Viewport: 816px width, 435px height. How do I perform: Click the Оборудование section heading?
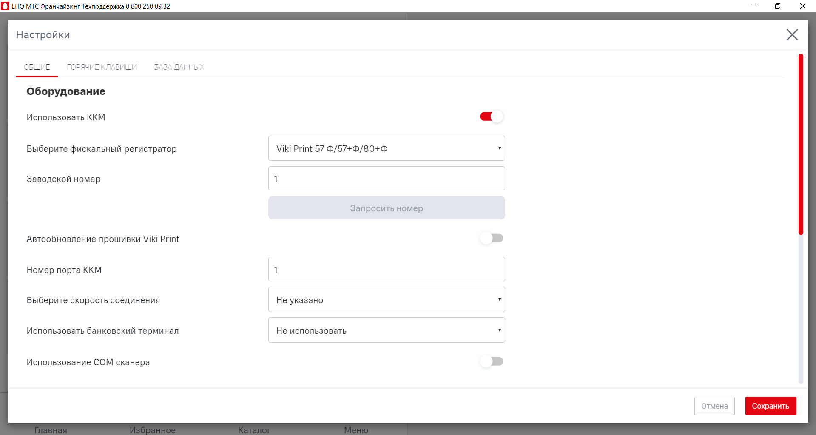pyautogui.click(x=66, y=91)
